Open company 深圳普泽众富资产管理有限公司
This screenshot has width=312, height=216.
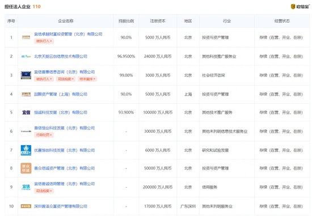click(x=61, y=206)
